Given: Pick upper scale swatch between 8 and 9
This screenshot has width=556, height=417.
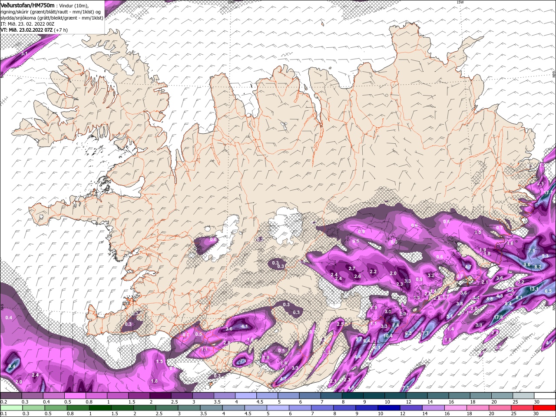Looking at the screenshot, I should (x=353, y=396).
